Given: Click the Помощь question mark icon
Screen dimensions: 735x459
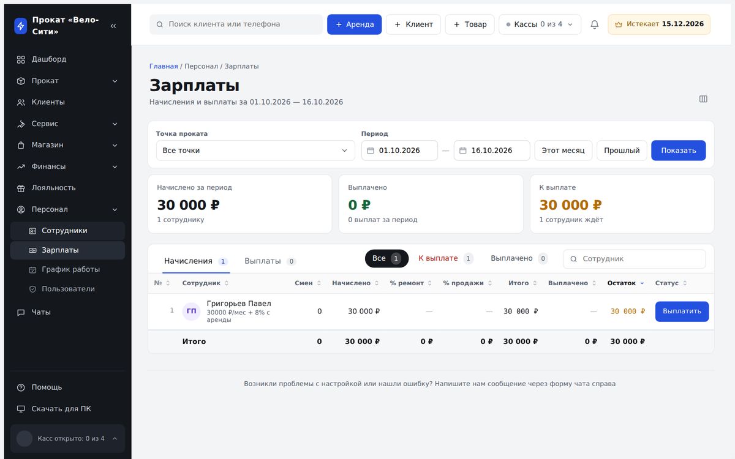Looking at the screenshot, I should (x=21, y=387).
